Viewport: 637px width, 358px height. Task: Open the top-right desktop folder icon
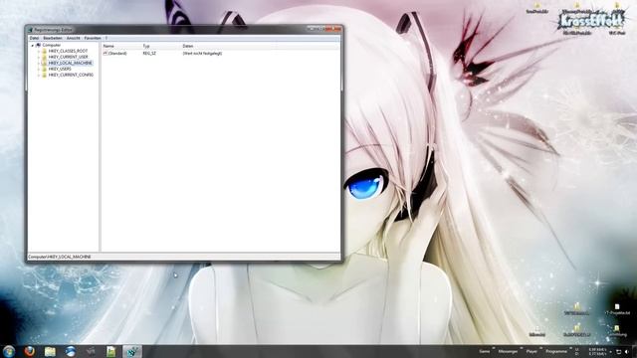pos(617,5)
